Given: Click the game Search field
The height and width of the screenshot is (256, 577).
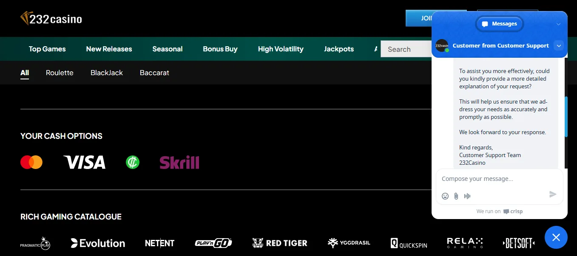Looking at the screenshot, I should pos(406,49).
